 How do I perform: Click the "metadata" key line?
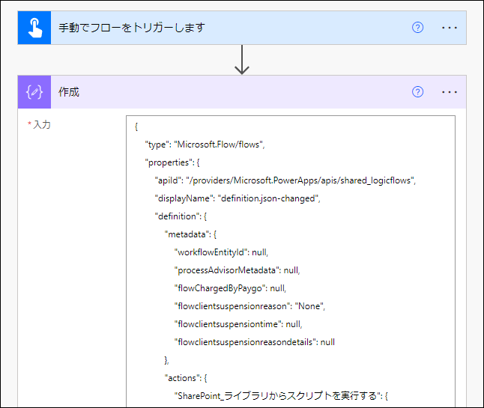click(190, 234)
